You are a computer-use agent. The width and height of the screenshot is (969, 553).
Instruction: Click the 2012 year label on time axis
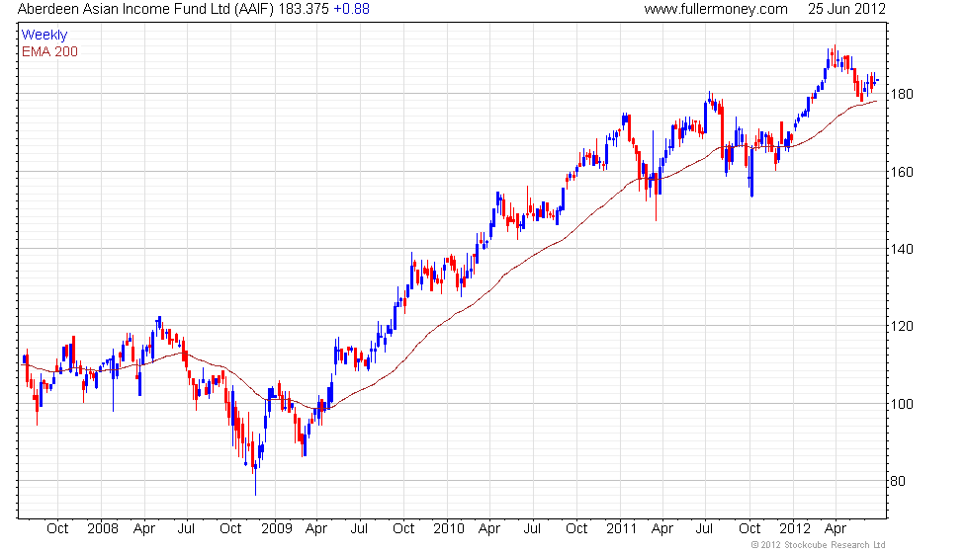[795, 529]
